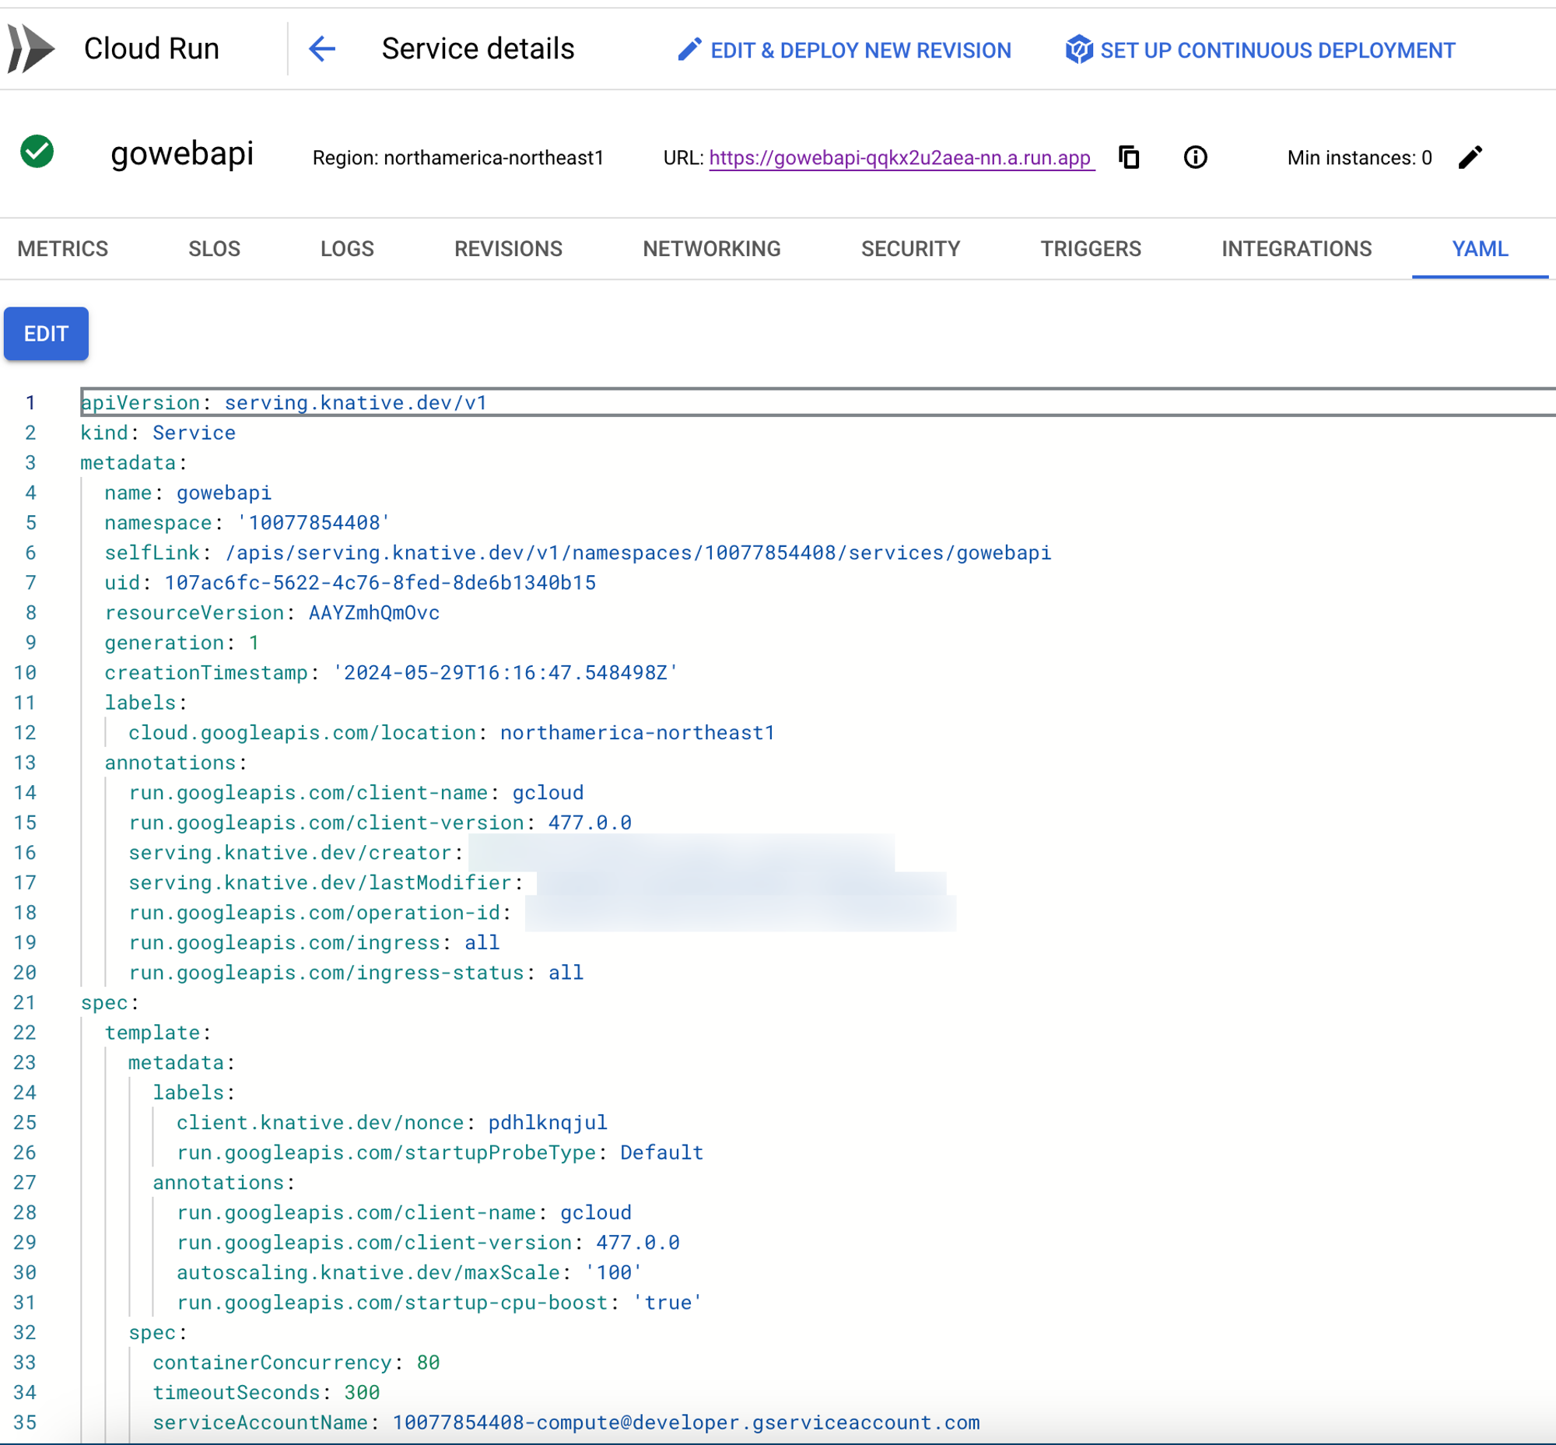
Task: Click SET UP CONTINUOUS DEPLOYMENT text
Action: point(1277,51)
